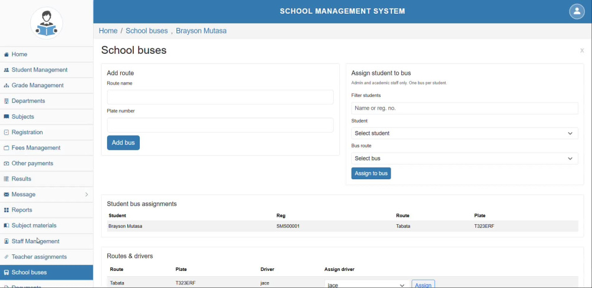Click the Results list icon

[x=6, y=179]
